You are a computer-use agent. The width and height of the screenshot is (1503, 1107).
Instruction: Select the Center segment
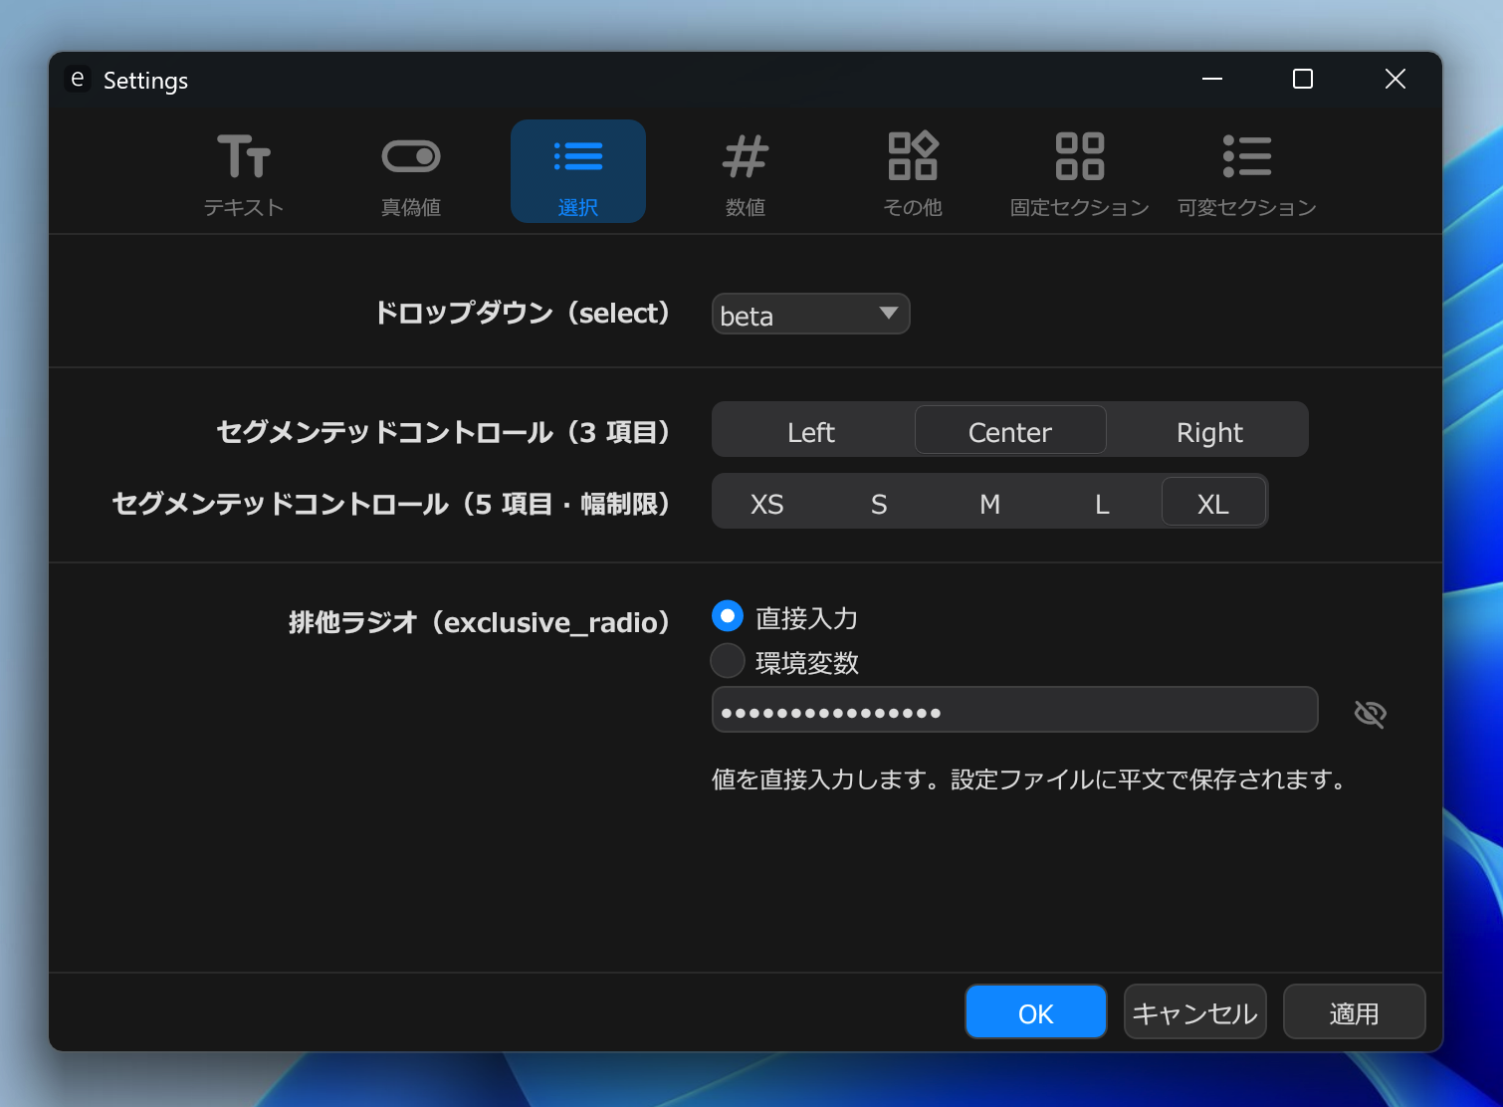[x=1010, y=430]
